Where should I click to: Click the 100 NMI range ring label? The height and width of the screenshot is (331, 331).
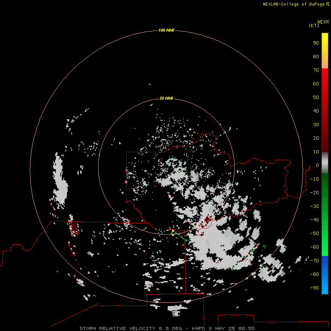coord(166,31)
